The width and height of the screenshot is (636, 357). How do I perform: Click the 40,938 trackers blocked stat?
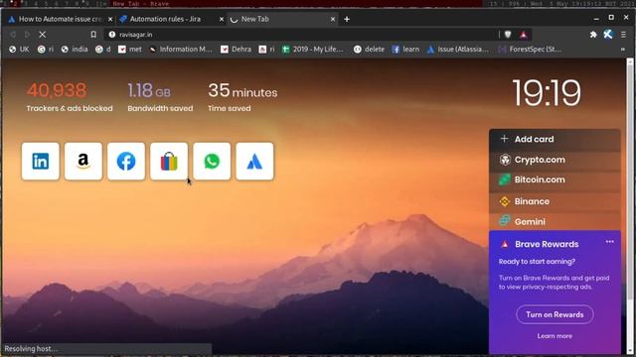point(70,97)
